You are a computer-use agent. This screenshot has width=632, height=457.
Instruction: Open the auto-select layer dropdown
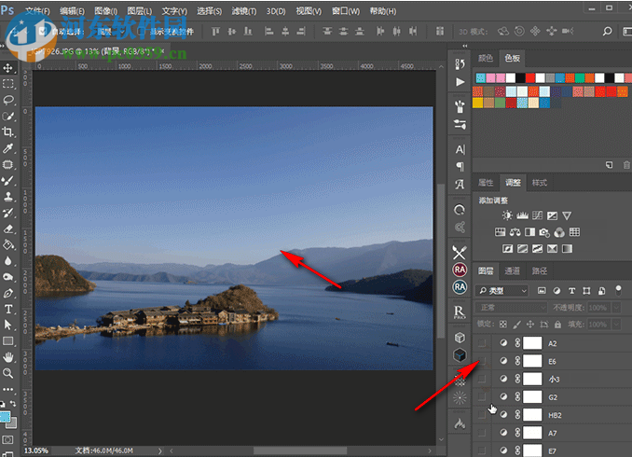pyautogui.click(x=110, y=32)
